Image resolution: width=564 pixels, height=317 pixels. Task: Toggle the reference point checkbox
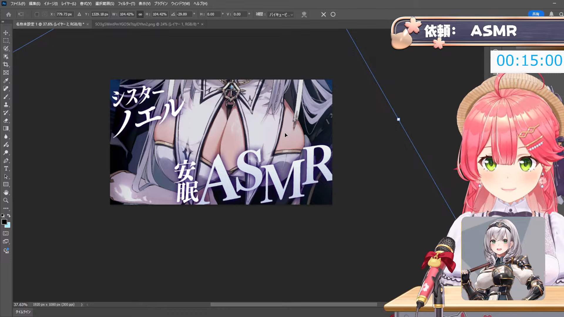pyautogui.click(x=37, y=14)
